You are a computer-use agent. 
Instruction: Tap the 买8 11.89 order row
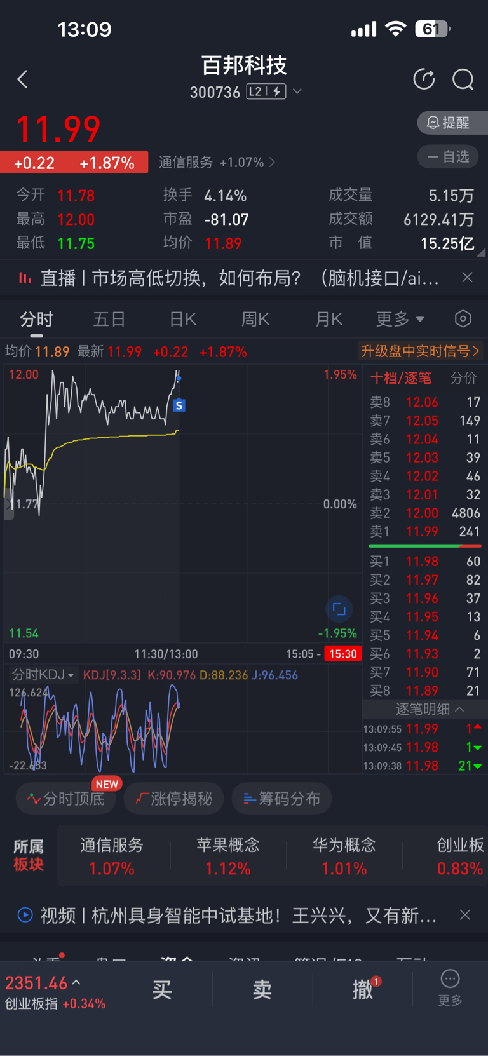tap(425, 690)
